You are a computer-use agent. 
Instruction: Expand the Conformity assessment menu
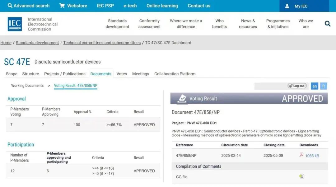tap(149, 24)
